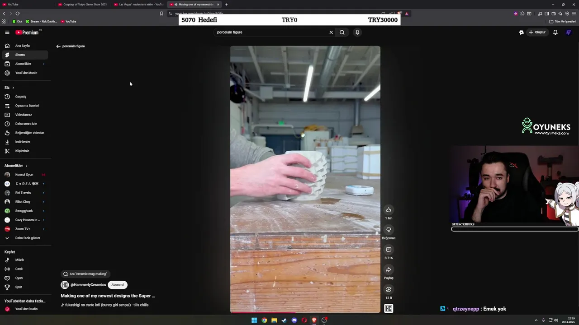
Task: Subscribe with Abone ol button
Action: click(x=118, y=285)
